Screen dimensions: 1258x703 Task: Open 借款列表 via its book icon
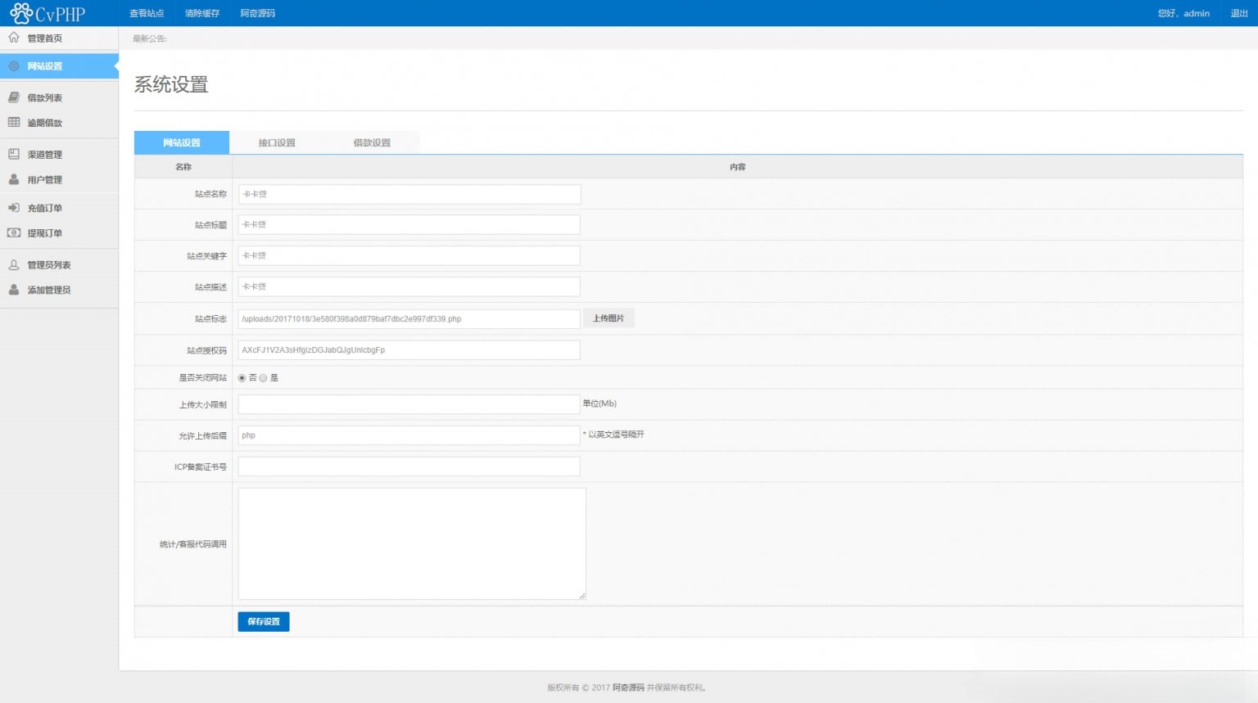[x=14, y=97]
